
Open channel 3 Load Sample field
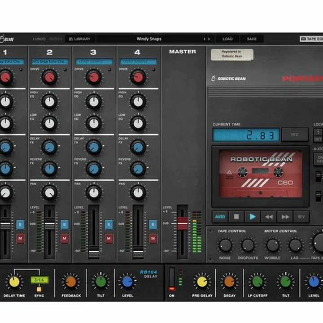94,61
